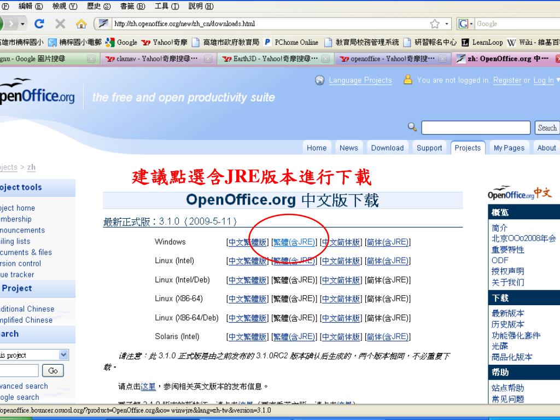
Task: Open the back/forward history dropdown arrow
Action: coord(22,24)
